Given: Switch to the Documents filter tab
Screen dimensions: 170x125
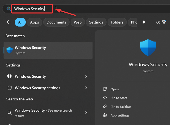Looking at the screenshot, I should click(x=56, y=22).
